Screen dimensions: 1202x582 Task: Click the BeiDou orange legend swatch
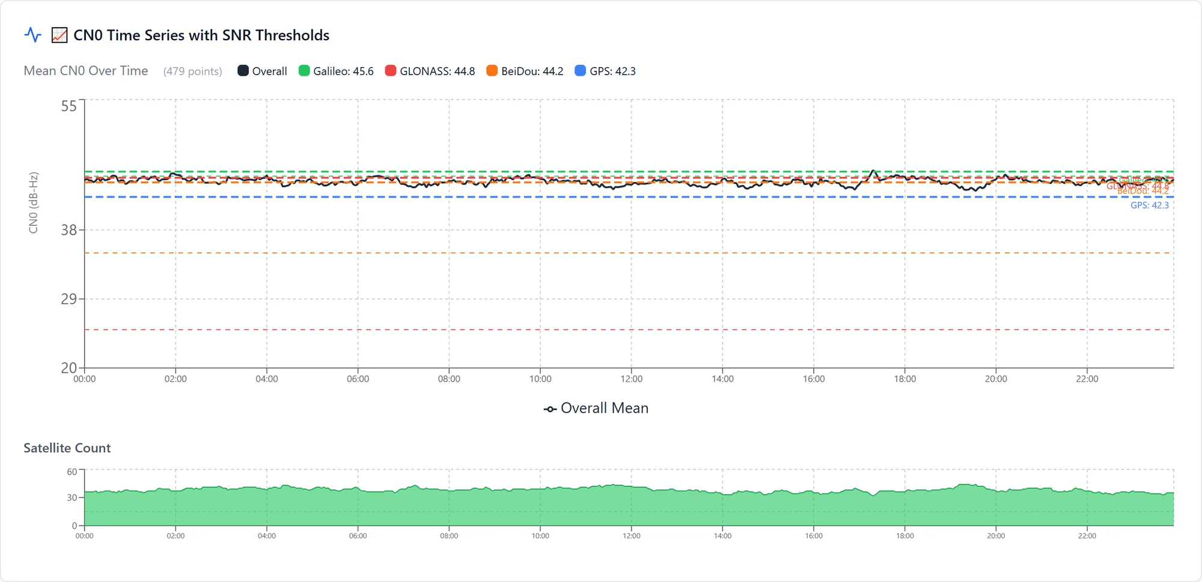point(492,71)
